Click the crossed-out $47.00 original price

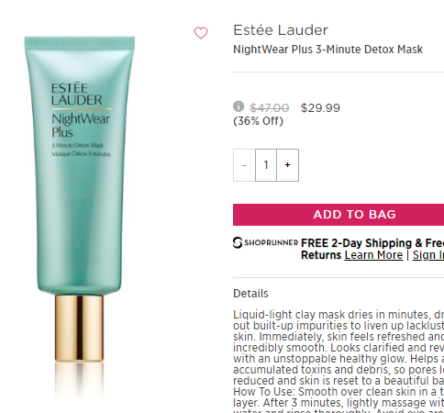pyautogui.click(x=270, y=108)
